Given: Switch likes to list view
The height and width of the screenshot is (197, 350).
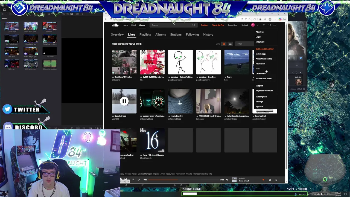Looking at the screenshot, I should click(230, 44).
